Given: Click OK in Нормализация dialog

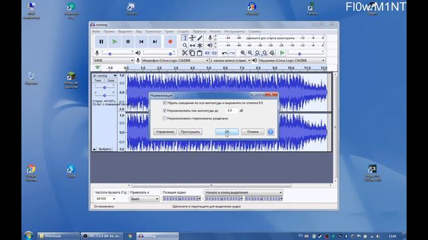Looking at the screenshot, I should tap(227, 132).
